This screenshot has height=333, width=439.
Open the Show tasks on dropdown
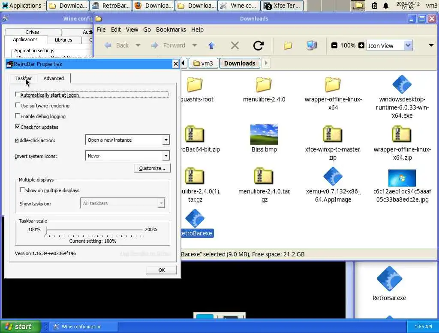click(122, 203)
